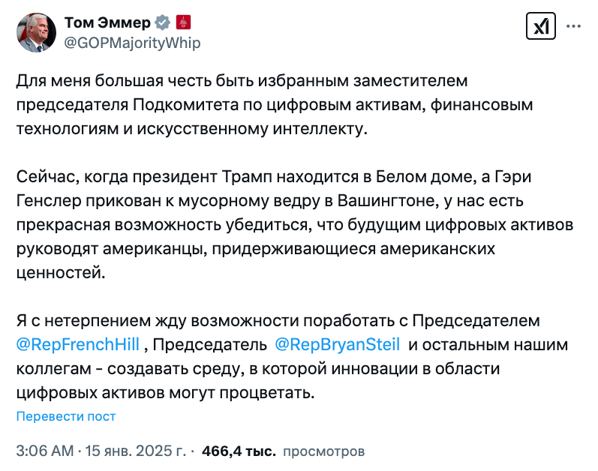Screen dimensions: 598x471
Task: Click the first paragraph about Подкомитета
Action: coord(274,105)
